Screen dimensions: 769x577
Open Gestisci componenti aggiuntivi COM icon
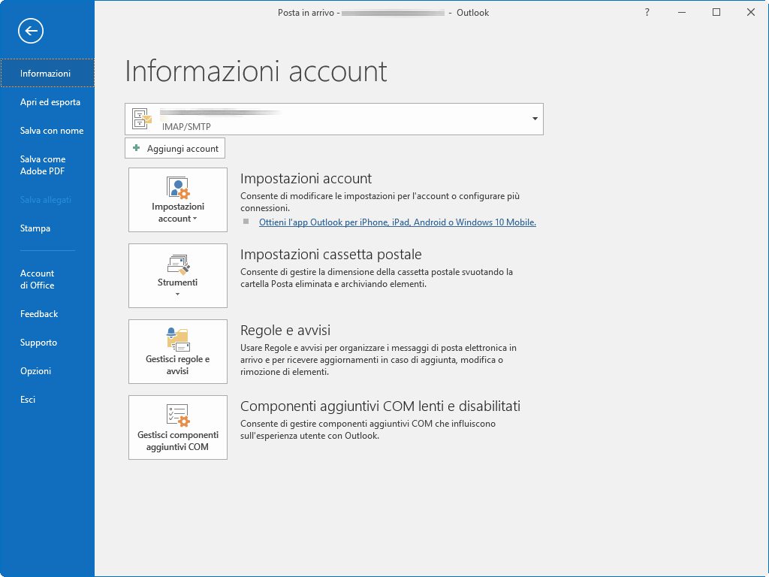178,415
